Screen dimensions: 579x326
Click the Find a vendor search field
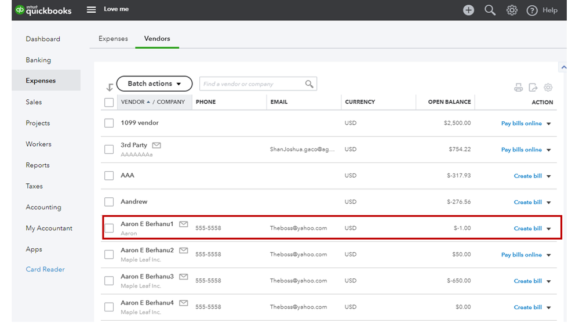pyautogui.click(x=252, y=84)
